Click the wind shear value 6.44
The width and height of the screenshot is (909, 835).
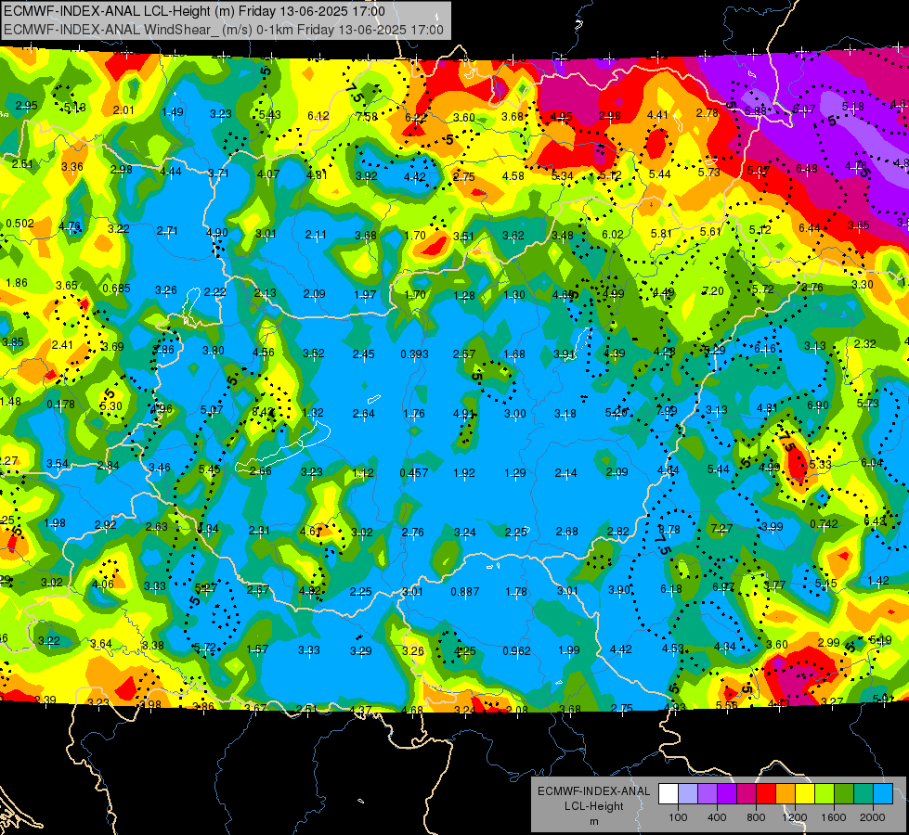[x=810, y=228]
